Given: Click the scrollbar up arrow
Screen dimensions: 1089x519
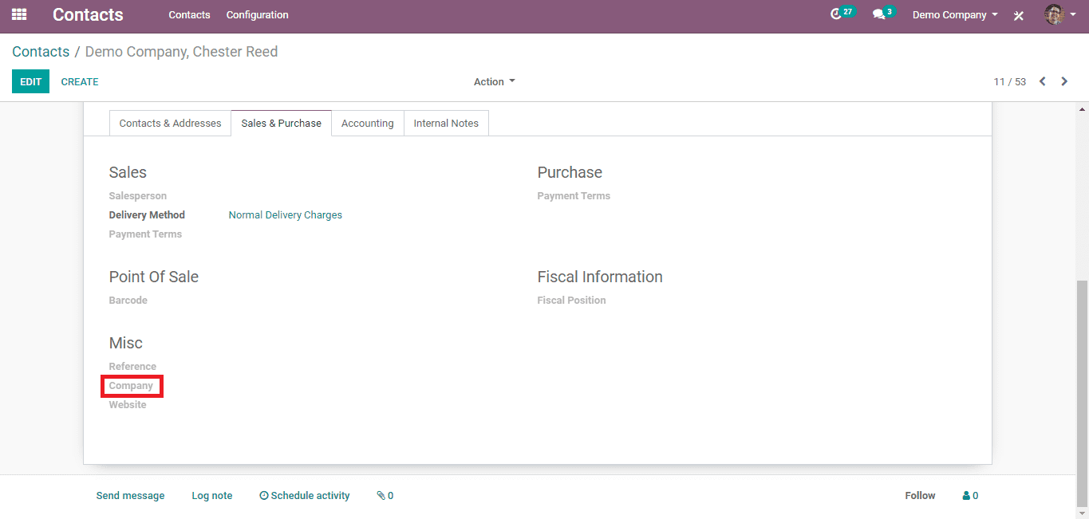Looking at the screenshot, I should [1083, 108].
